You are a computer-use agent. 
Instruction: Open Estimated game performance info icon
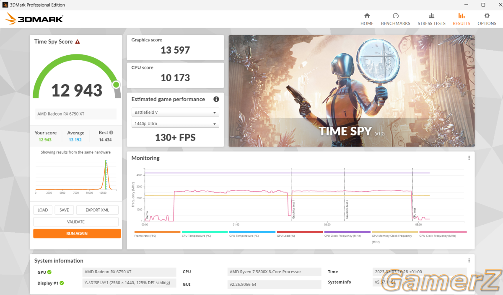point(216,99)
